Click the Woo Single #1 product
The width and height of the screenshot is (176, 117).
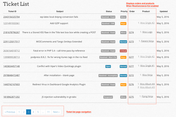click(147, 66)
